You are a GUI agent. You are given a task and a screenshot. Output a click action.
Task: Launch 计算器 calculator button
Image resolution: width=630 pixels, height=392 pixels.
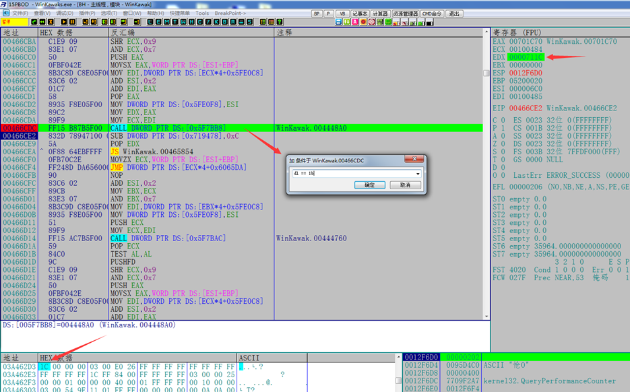click(380, 13)
